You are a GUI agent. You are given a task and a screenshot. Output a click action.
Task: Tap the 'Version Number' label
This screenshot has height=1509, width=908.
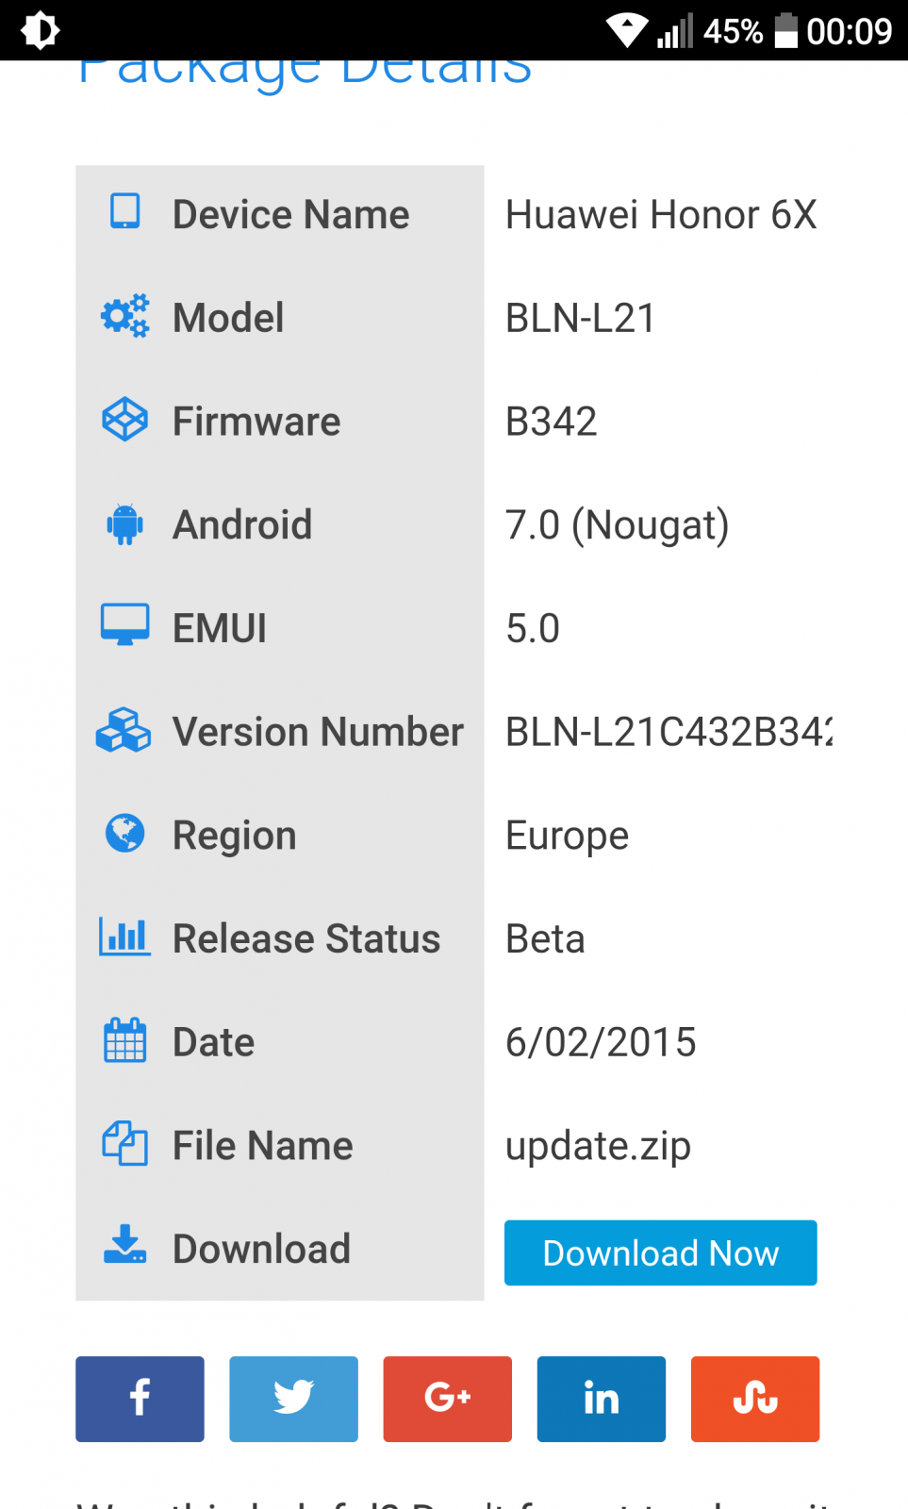(319, 732)
